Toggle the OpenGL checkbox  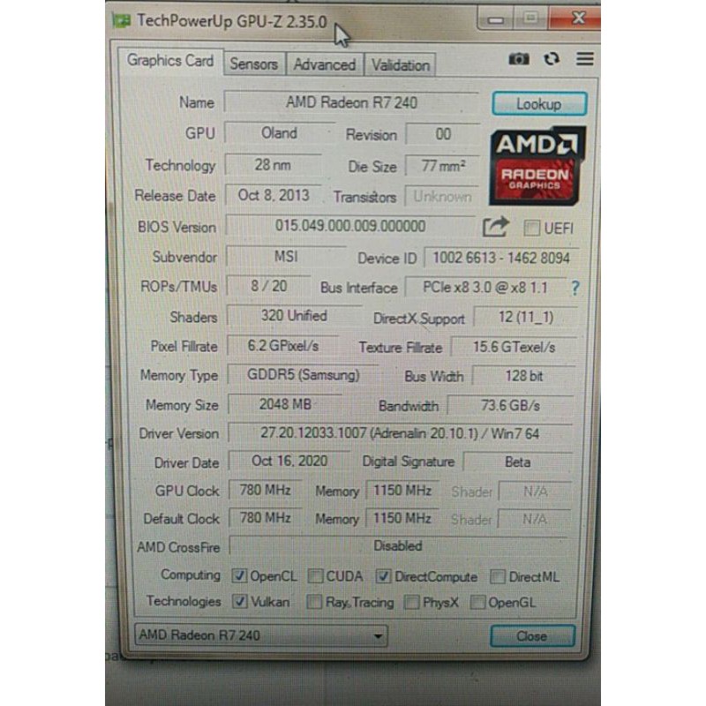coord(477,602)
